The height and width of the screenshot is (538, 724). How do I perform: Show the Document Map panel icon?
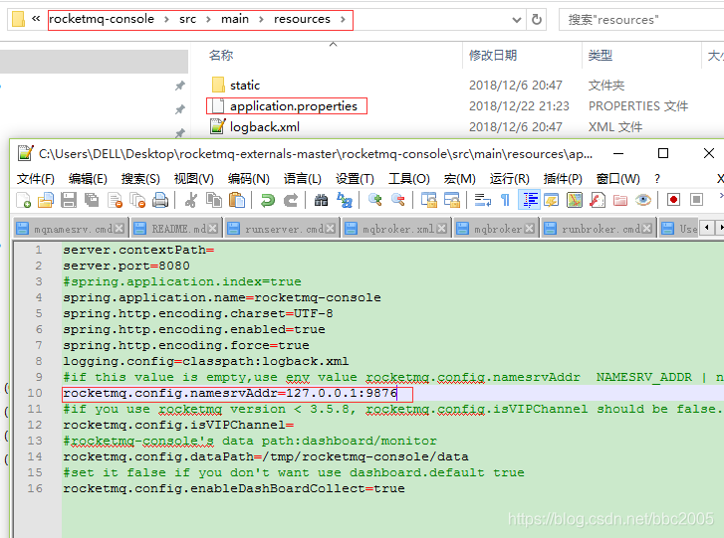coord(575,201)
